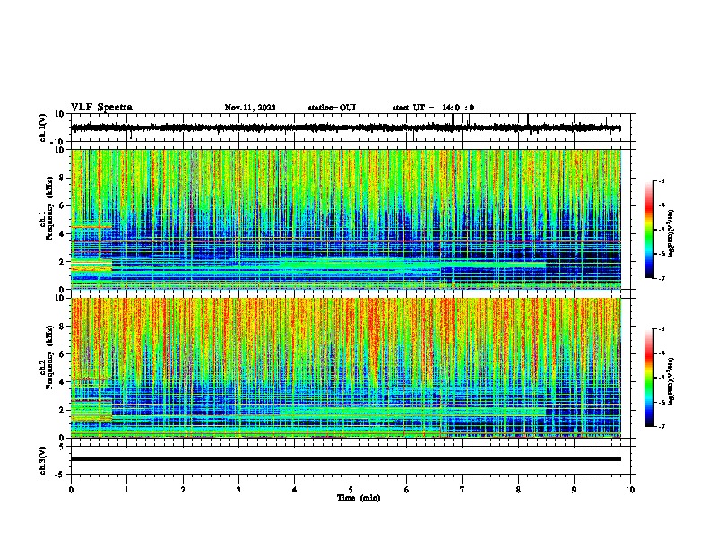Click time axis tick label "3"
This screenshot has width=710, height=549.
click(x=238, y=490)
